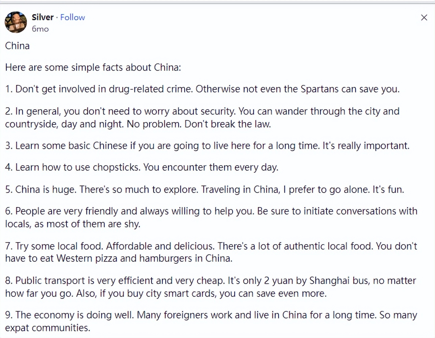Viewport: 435px width, 338px height.
Task: Click the post title line reading China
Action: tap(17, 46)
